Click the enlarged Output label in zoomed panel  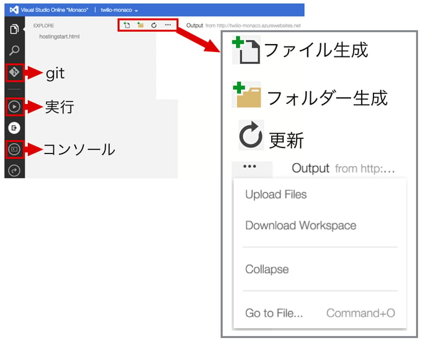click(x=310, y=168)
